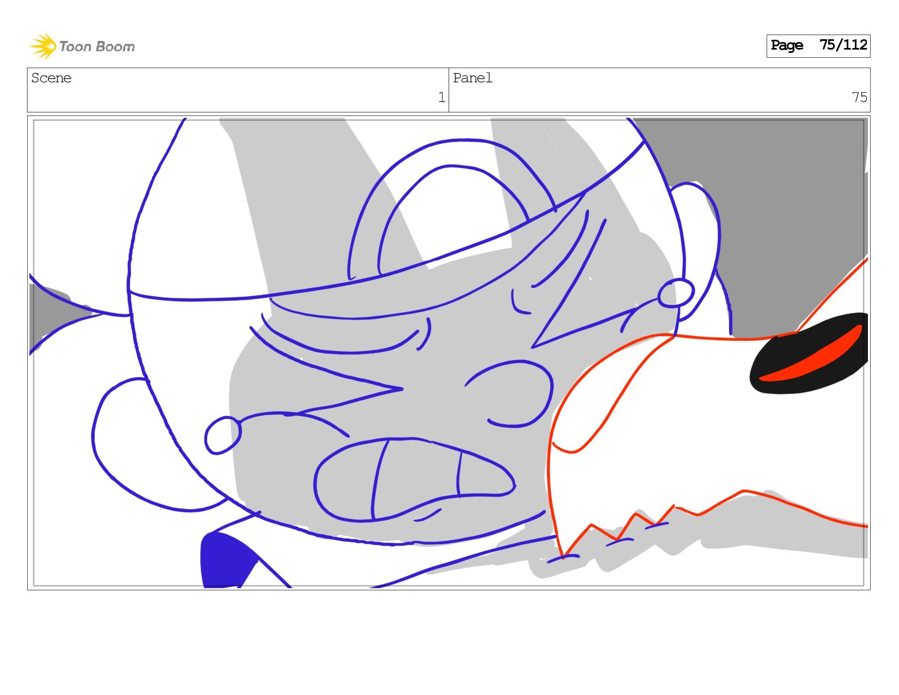Click the Page 75/112 indicator

point(818,46)
